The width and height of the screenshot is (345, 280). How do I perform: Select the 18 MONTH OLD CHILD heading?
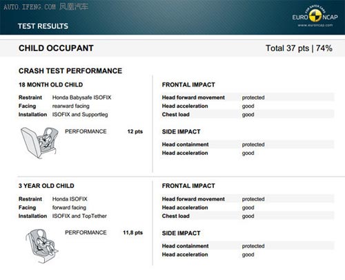[50, 84]
